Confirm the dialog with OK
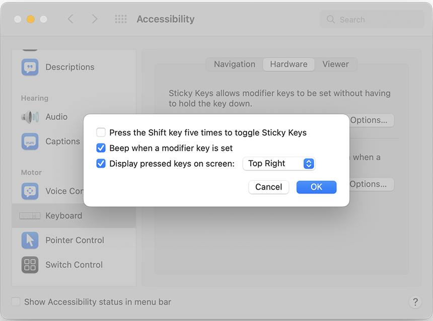Screen dimensions: 433x321 [x=316, y=187]
